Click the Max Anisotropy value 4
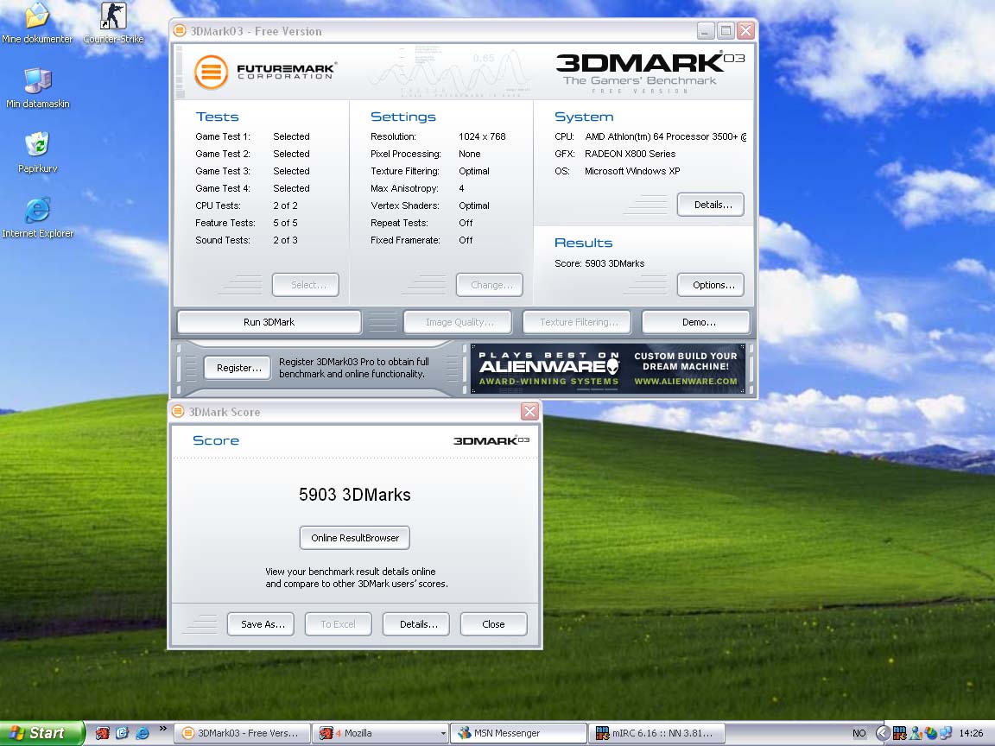 [461, 188]
